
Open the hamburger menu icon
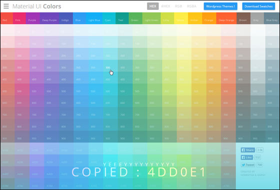pos(6,6)
